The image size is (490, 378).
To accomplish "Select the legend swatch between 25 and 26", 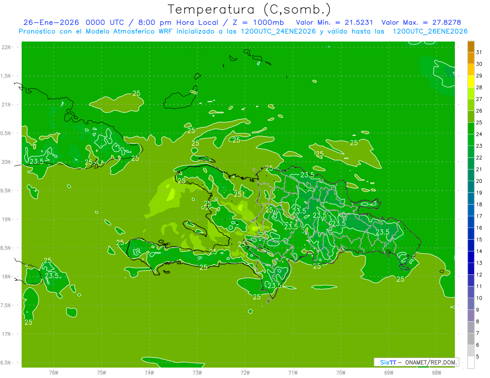I will coord(471,117).
